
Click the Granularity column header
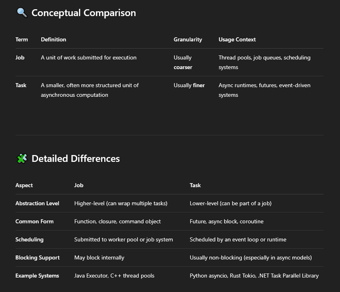188,39
